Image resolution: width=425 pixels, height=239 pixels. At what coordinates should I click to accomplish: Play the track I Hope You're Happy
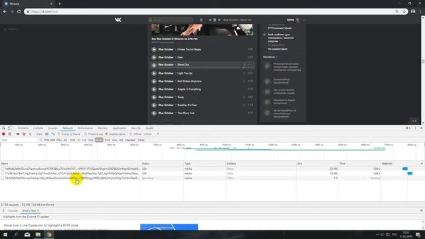[x=154, y=49]
